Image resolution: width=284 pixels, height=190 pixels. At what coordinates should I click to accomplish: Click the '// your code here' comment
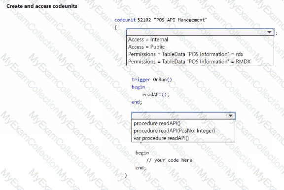[x=169, y=160]
